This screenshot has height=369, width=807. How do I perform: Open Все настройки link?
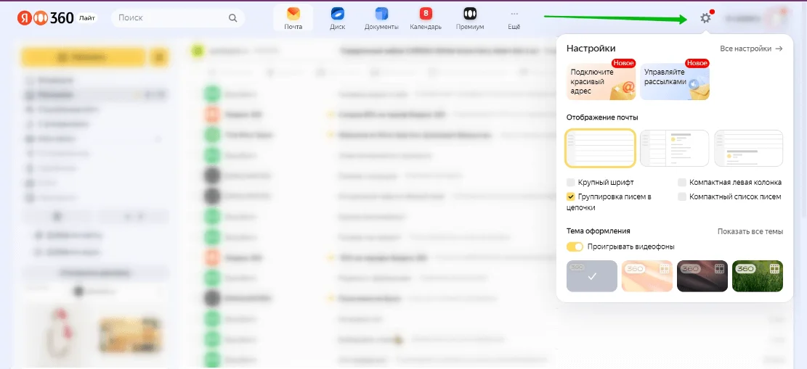[x=751, y=49]
